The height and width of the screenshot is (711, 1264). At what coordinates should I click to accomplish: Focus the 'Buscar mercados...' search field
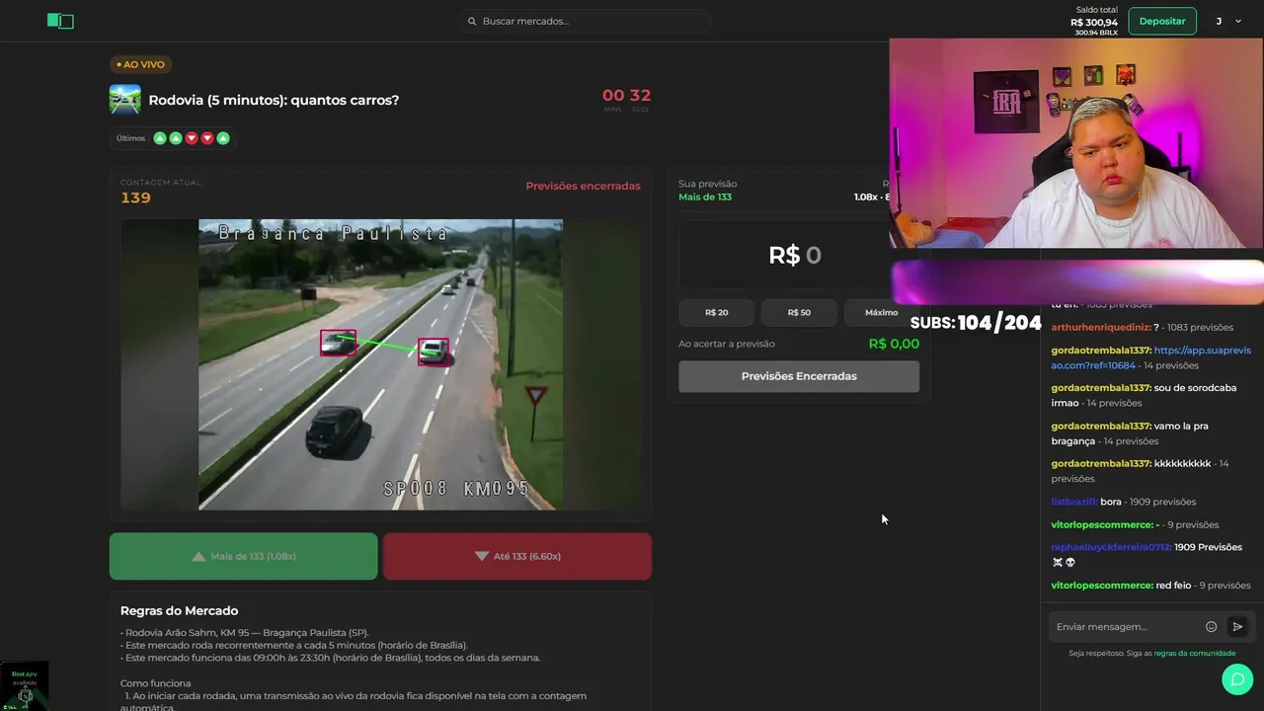[x=585, y=21]
